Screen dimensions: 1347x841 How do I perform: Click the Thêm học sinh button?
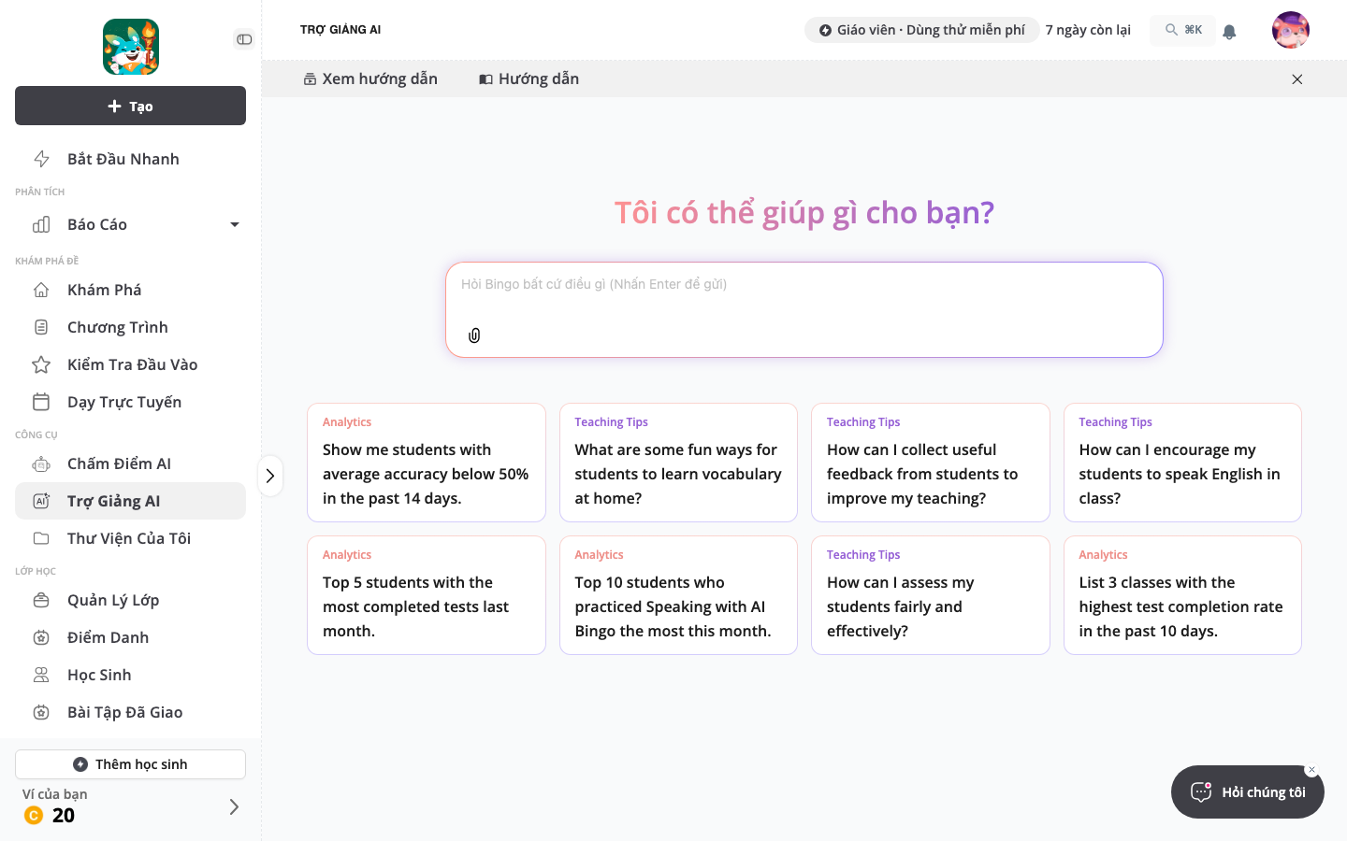(x=130, y=764)
